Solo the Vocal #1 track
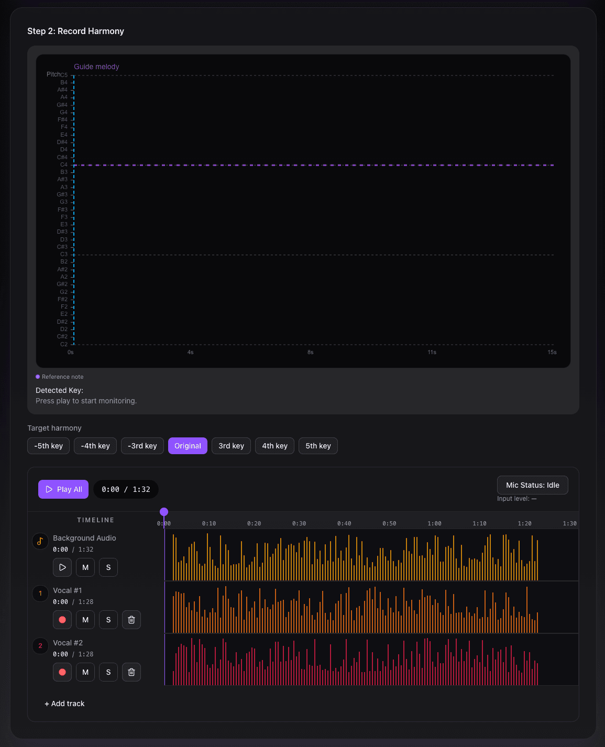The image size is (605, 747). point(108,619)
